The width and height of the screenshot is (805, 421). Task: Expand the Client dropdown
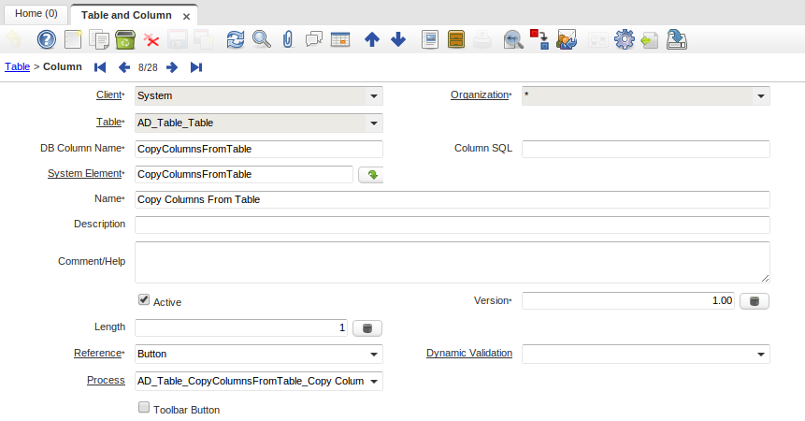(x=374, y=96)
